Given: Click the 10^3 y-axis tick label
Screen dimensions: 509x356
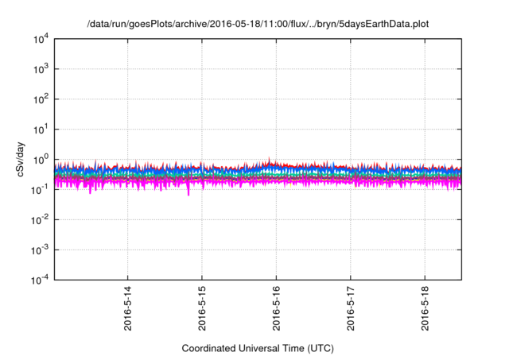Looking at the screenshot, I should 41,69.
